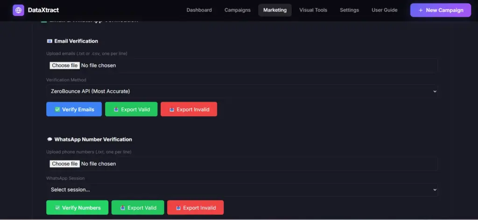Screen dimensions: 478x220
Task: Click Export Valid under Email Verification
Action: tap(131, 109)
